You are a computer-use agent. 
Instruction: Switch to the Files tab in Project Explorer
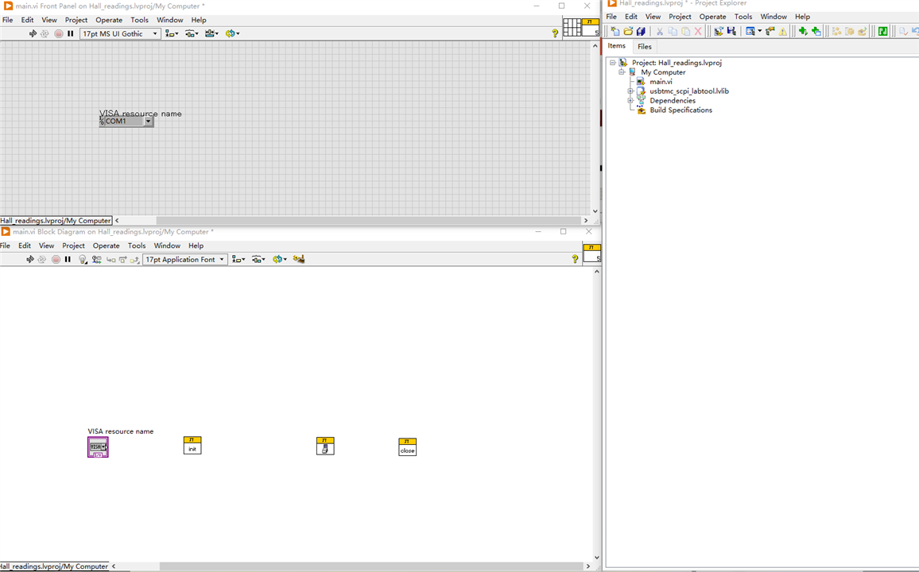[644, 46]
